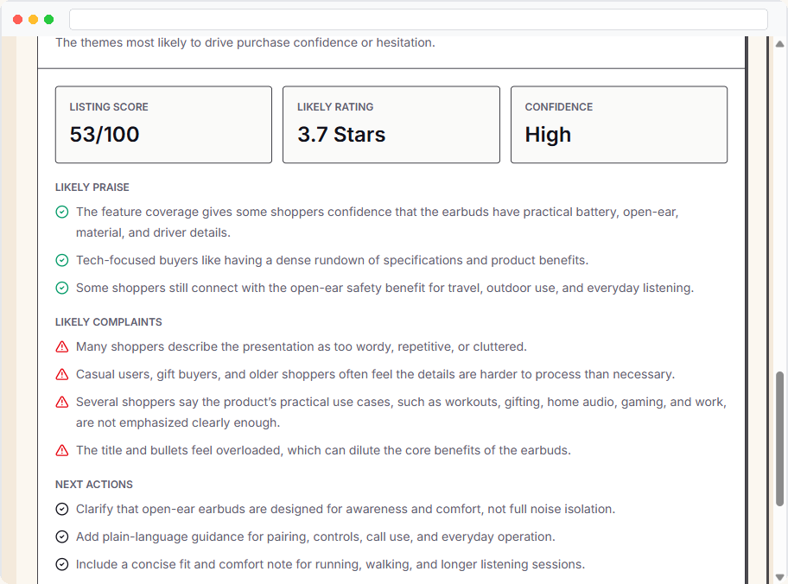The image size is (788, 584).
Task: Click the green maximize window button
Action: click(x=48, y=20)
